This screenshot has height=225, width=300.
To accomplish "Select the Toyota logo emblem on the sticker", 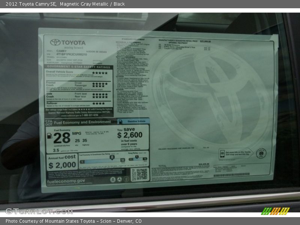I will point(54,42).
